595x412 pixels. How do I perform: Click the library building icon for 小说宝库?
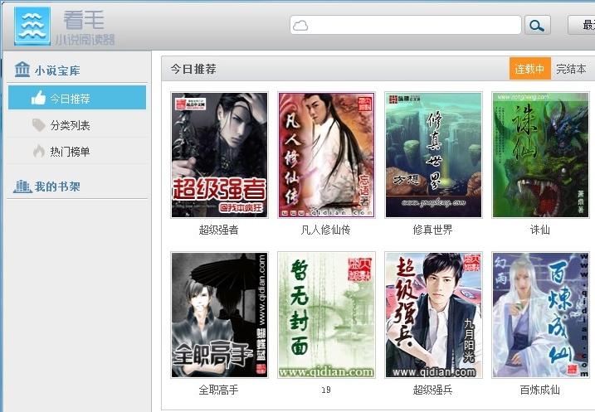[22, 70]
